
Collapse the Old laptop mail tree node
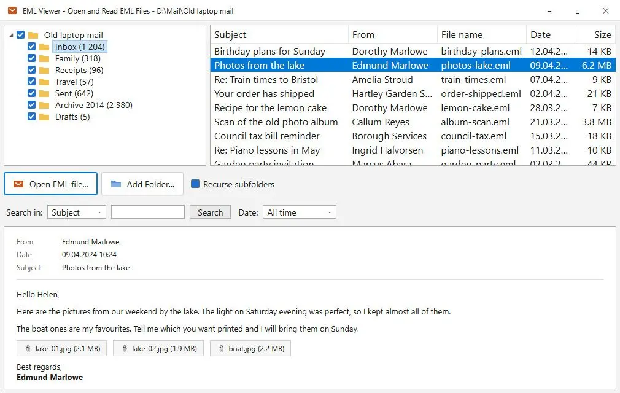pyautogui.click(x=11, y=35)
